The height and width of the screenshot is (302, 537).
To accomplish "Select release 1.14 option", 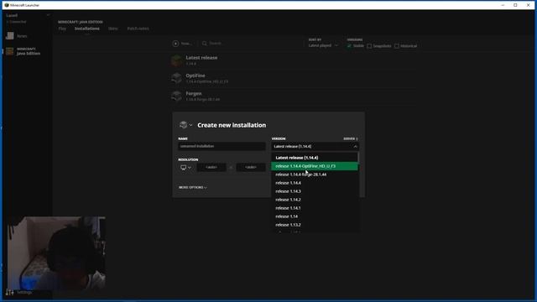I will [x=315, y=216].
